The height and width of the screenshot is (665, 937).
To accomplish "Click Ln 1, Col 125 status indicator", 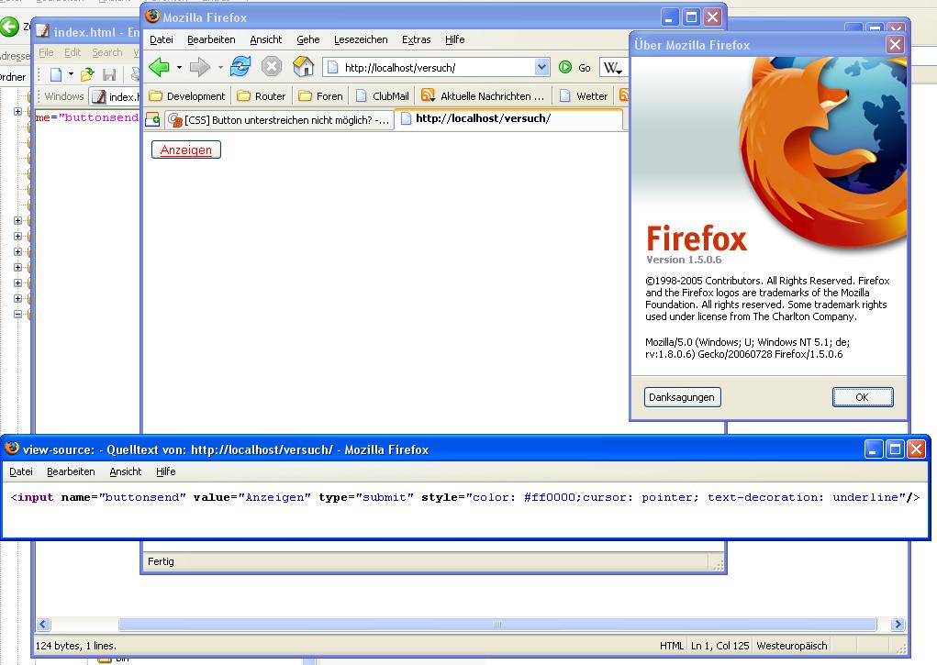I will pyautogui.click(x=719, y=646).
